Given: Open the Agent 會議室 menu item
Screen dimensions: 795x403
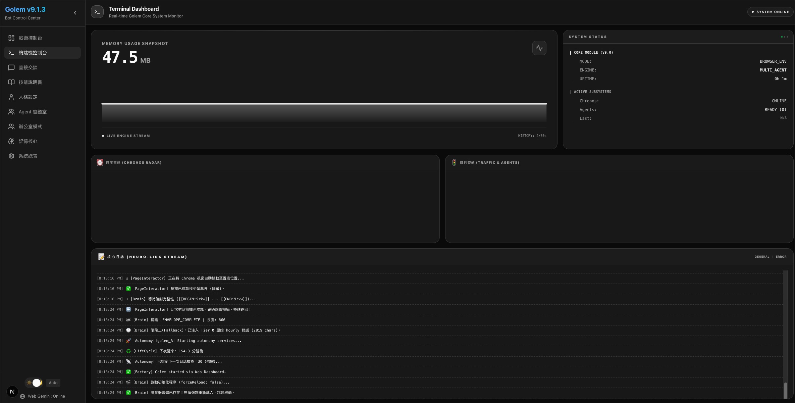Looking at the screenshot, I should coord(33,112).
